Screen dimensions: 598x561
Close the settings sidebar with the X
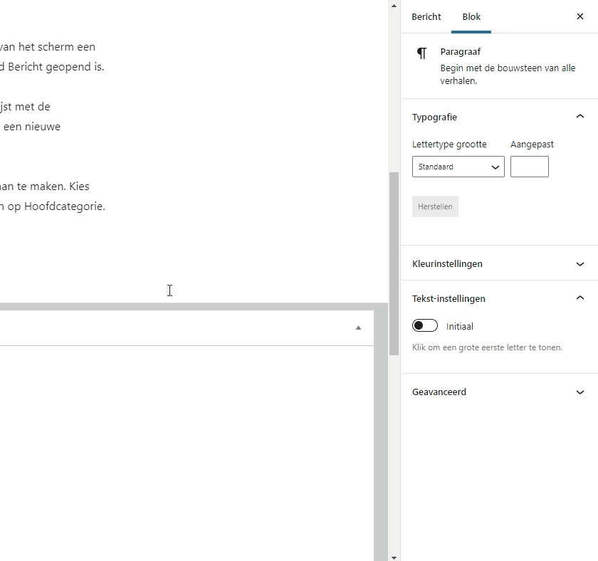[x=579, y=17]
